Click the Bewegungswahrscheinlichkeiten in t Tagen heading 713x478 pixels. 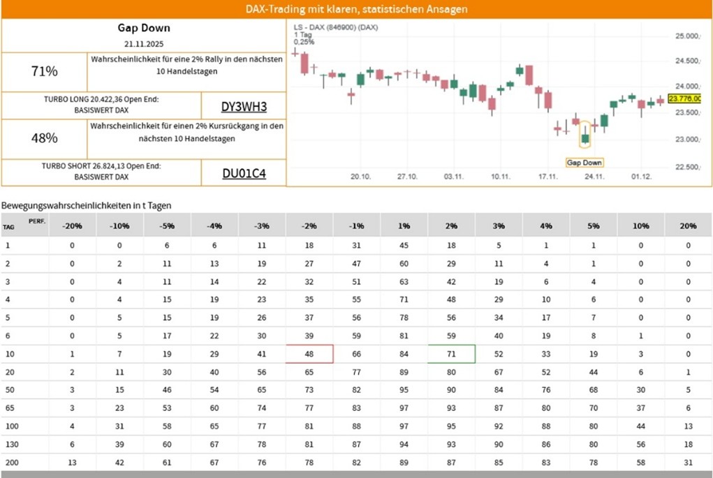[x=87, y=206]
